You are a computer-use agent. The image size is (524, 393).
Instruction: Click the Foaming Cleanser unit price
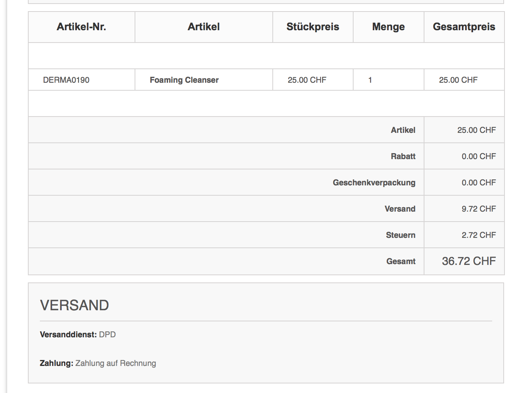pos(307,80)
